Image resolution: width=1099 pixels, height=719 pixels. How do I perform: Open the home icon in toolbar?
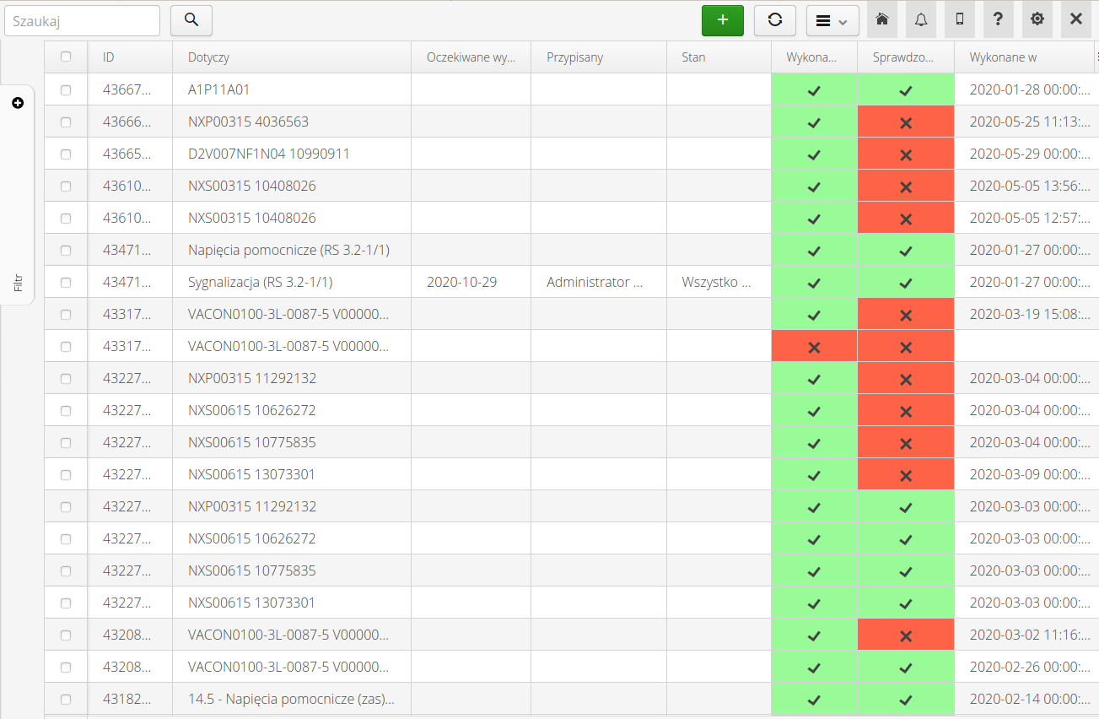881,19
